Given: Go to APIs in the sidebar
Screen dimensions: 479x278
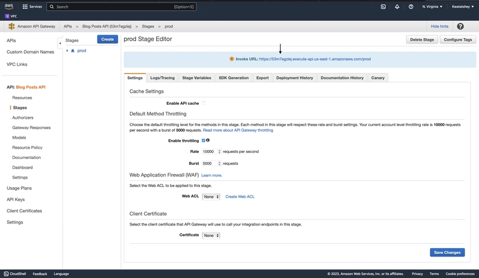Looking at the screenshot, I should tap(11, 41).
